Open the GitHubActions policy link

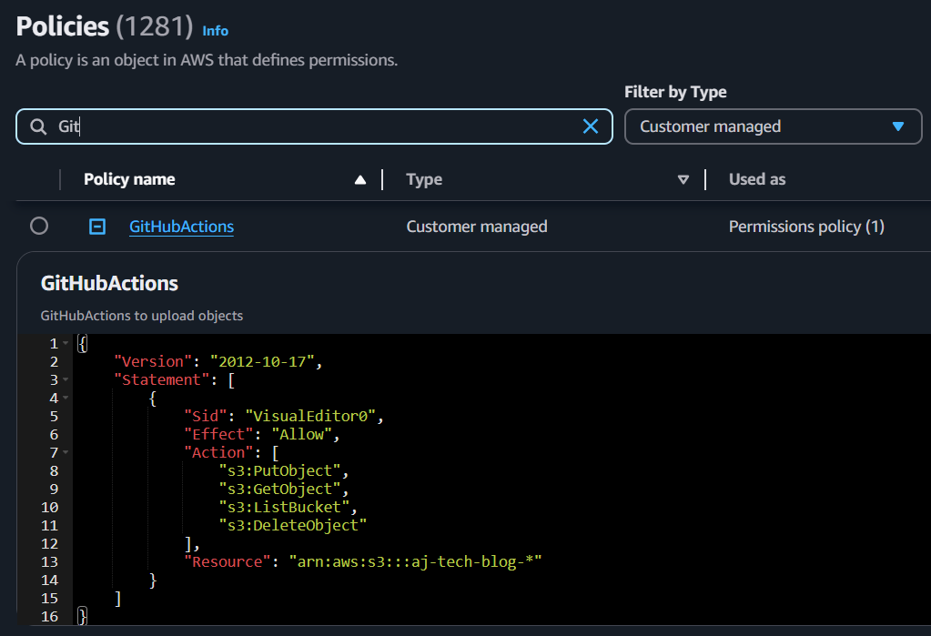click(x=181, y=227)
